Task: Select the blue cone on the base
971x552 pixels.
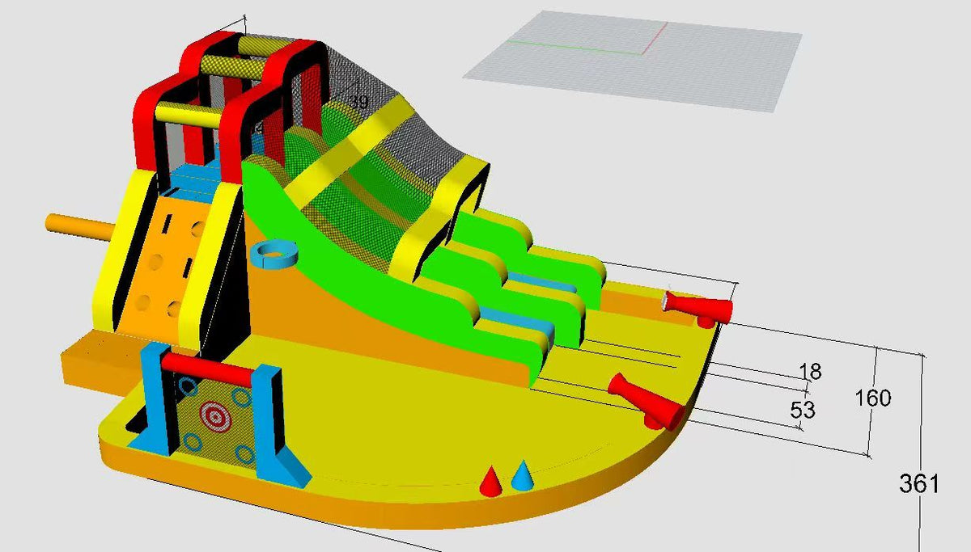Action: 523,476
